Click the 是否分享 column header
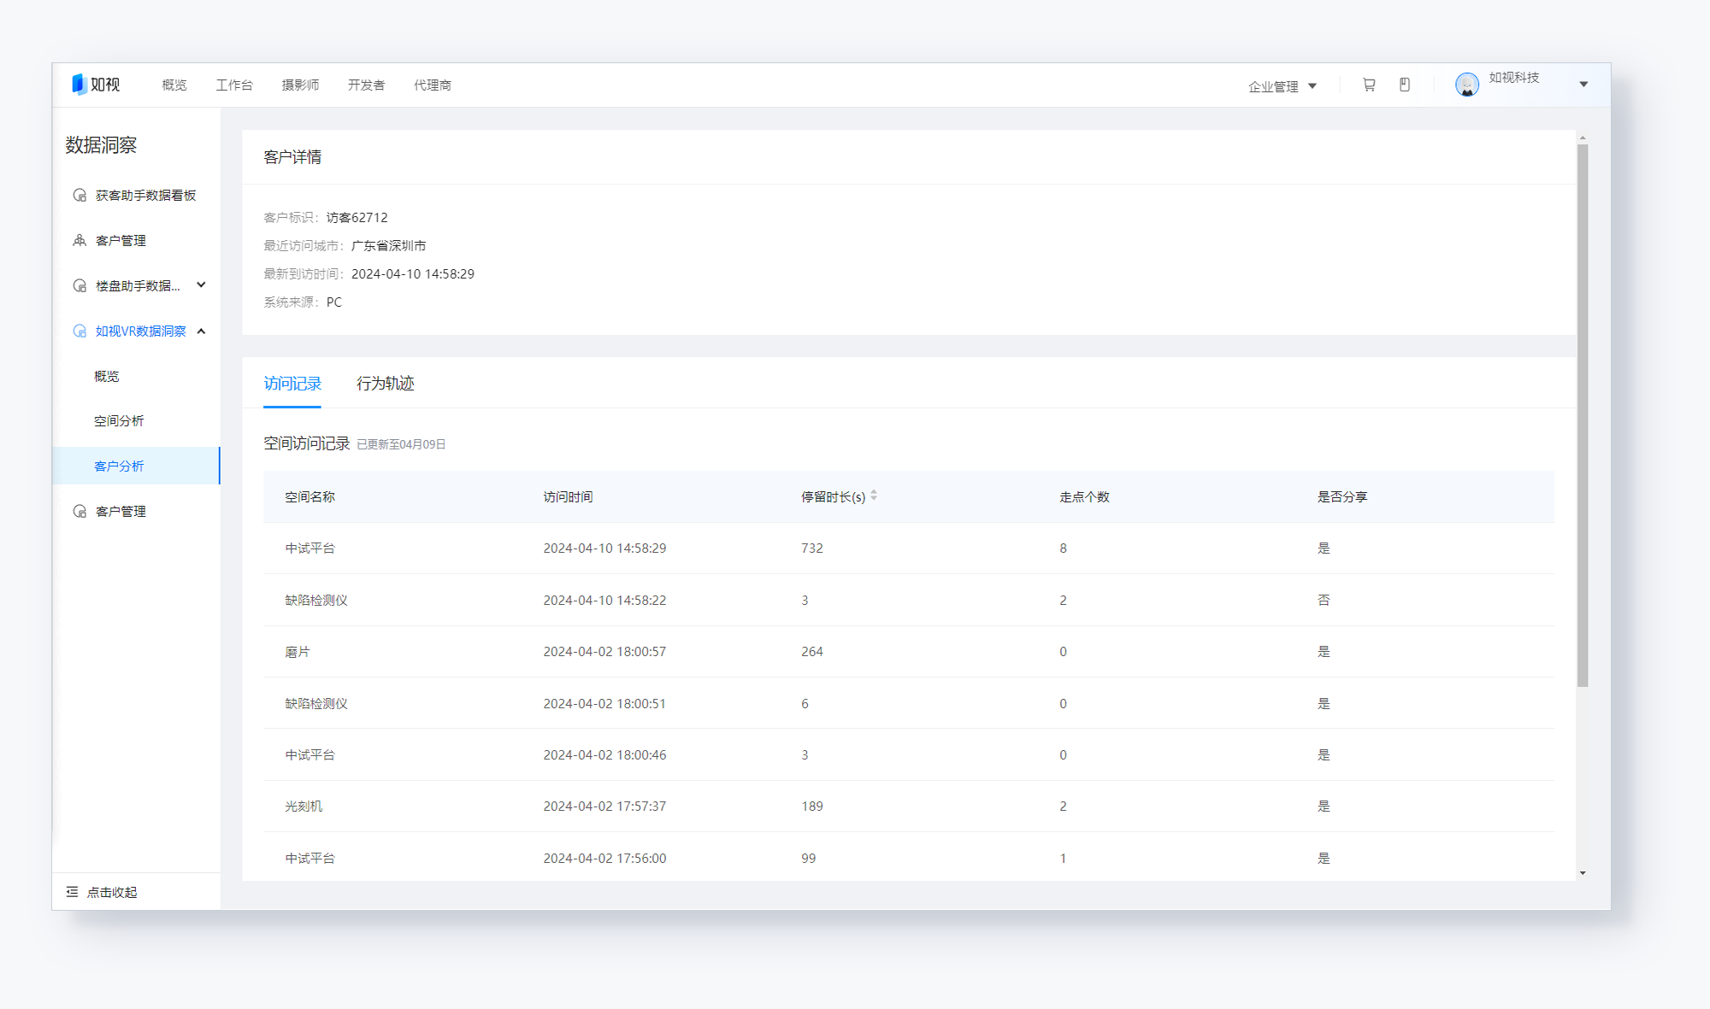This screenshot has width=1710, height=1009. pyautogui.click(x=1342, y=496)
